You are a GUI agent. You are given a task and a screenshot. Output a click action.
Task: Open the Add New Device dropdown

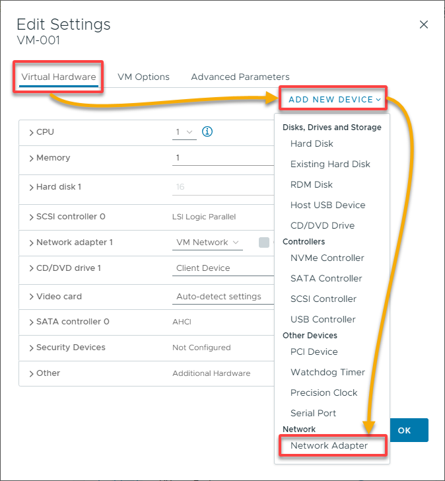coord(334,99)
